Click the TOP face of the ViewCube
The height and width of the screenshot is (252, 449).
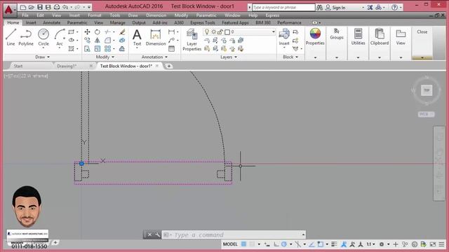click(427, 90)
